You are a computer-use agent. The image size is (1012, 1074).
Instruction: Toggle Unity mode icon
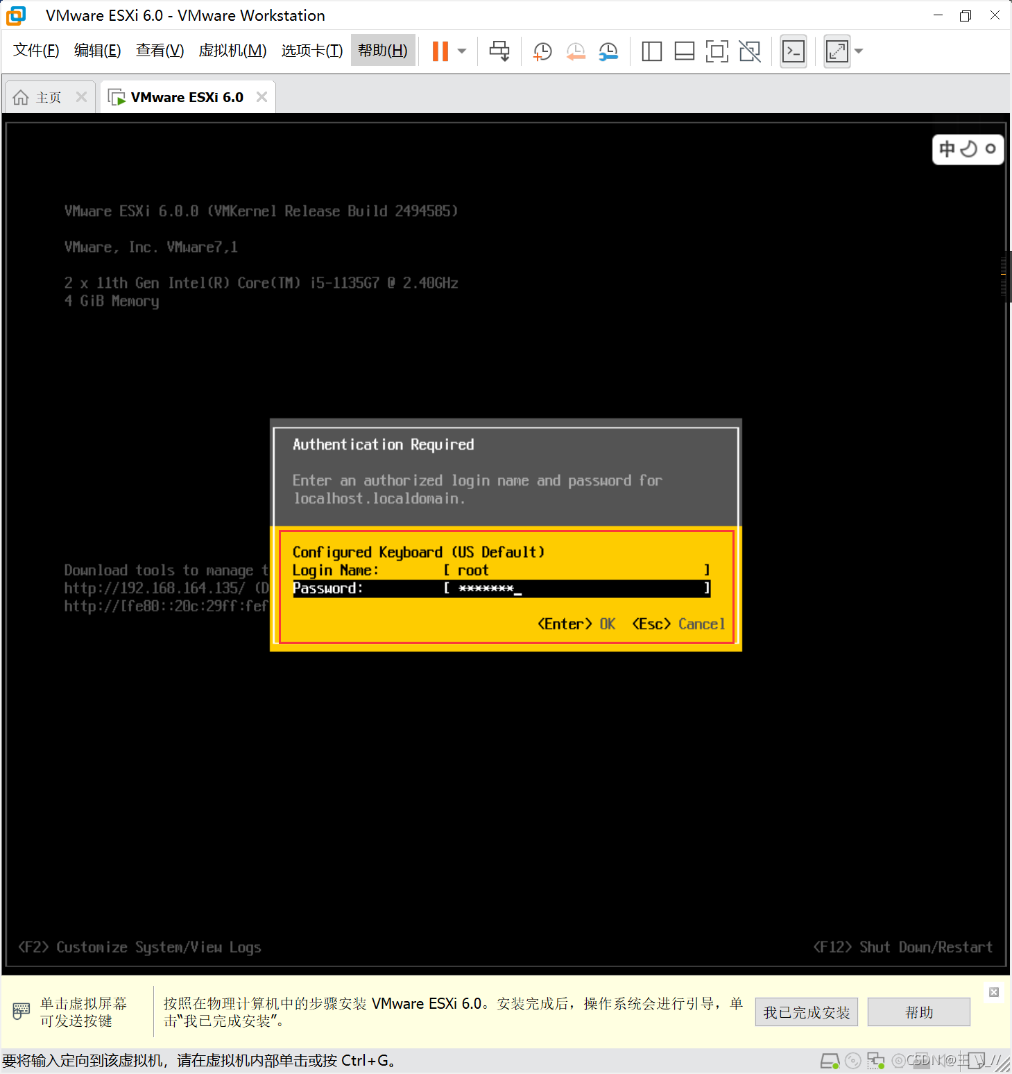pos(750,51)
